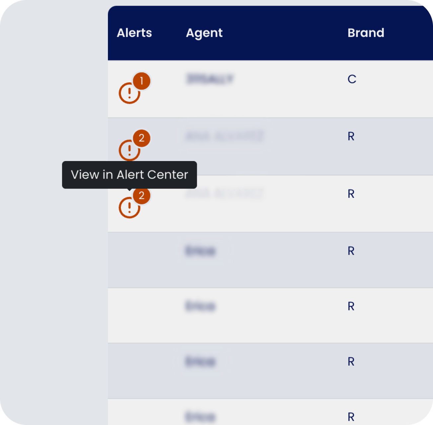
Task: Click the brand R in the second row
Action: (351, 136)
